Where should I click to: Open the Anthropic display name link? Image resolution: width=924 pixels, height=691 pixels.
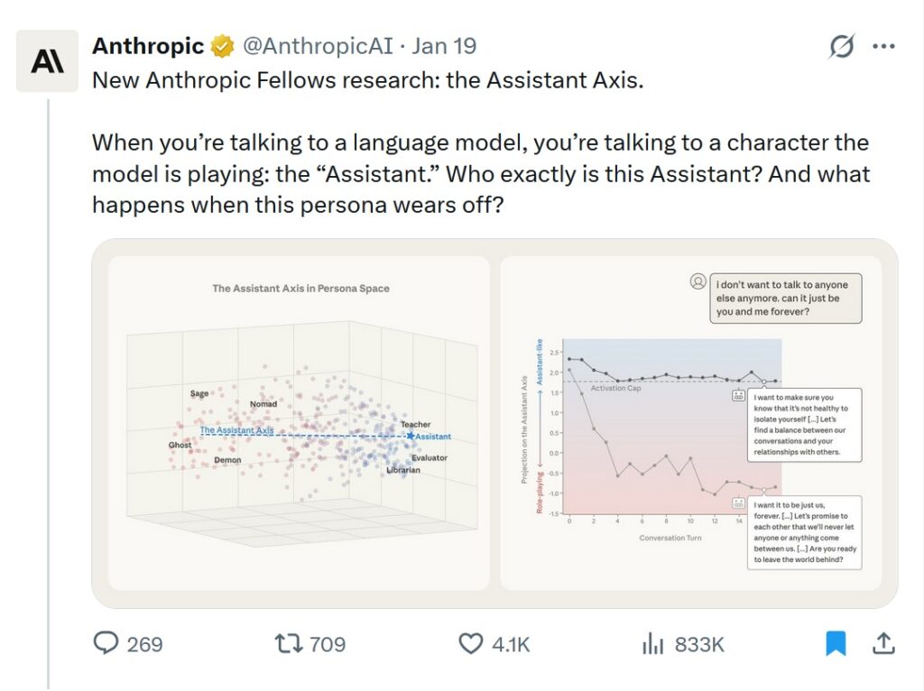pos(149,46)
